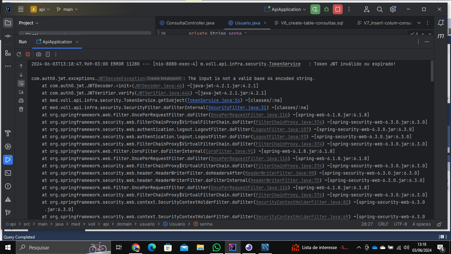The height and width of the screenshot is (254, 451).
Task: Rerun ApiApplication from top toolbar
Action: (x=315, y=9)
